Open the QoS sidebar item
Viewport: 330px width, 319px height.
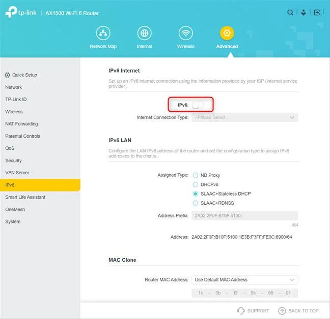tap(10, 148)
